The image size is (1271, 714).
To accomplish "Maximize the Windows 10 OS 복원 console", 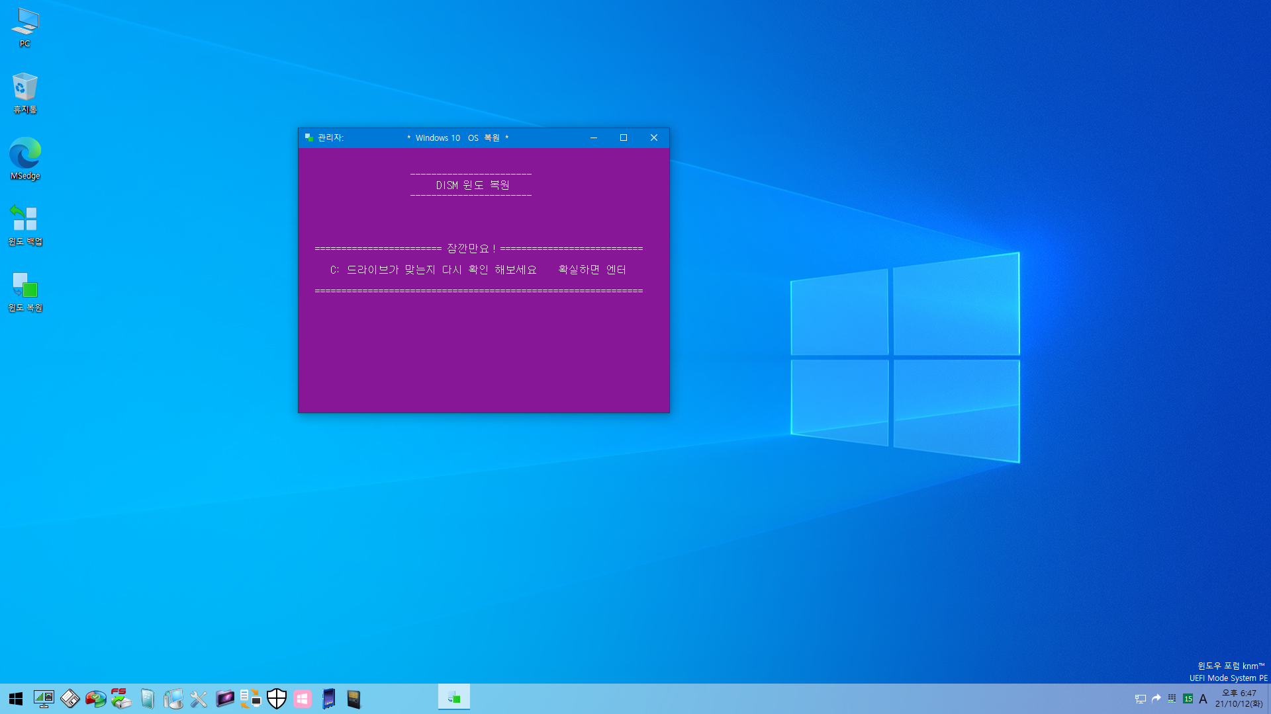I will point(624,138).
